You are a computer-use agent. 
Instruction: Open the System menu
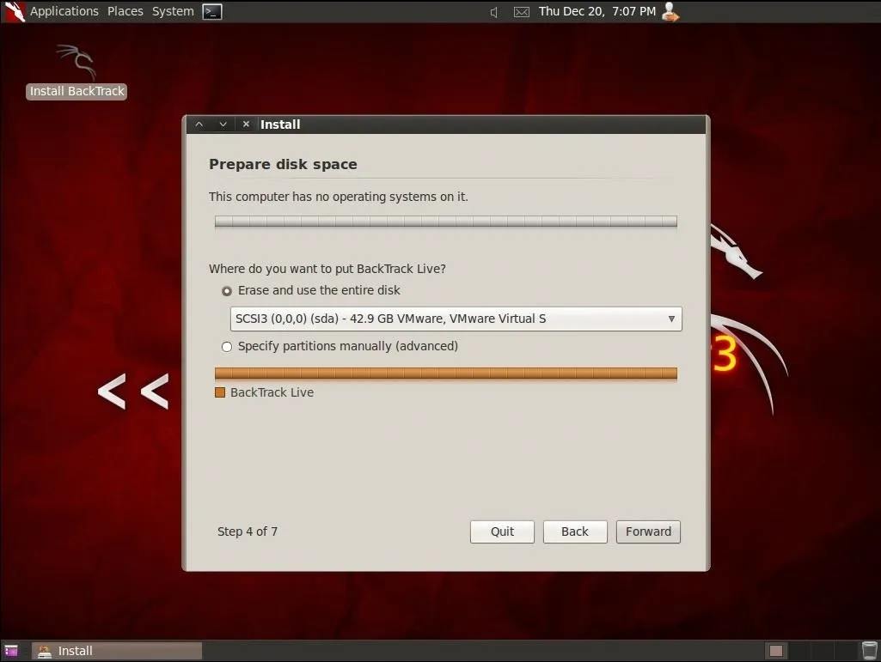[x=173, y=11]
